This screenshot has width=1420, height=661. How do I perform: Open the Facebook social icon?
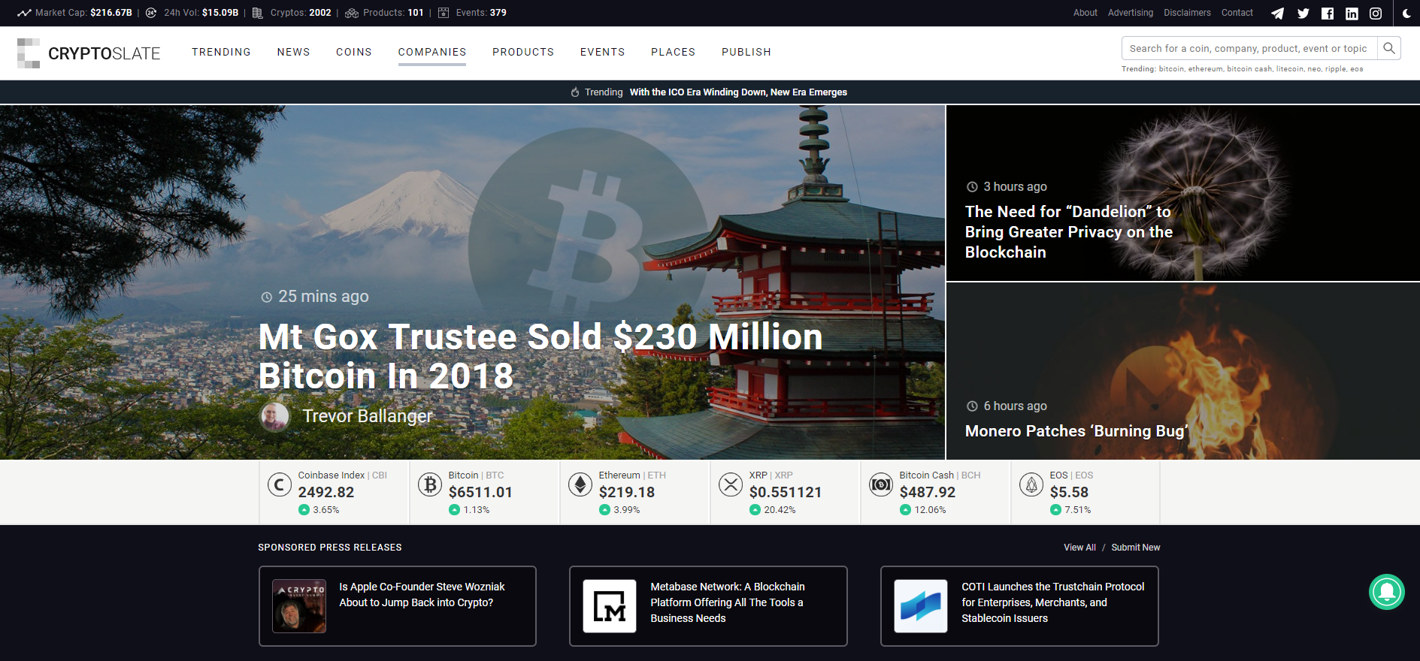coord(1328,13)
